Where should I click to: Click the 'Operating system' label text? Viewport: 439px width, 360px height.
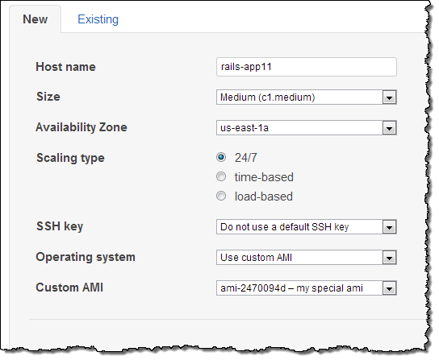86,257
